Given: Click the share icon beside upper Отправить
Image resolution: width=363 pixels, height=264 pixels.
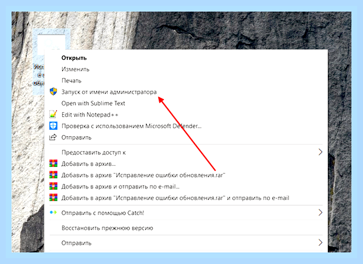Looking at the screenshot, I should tap(53, 137).
